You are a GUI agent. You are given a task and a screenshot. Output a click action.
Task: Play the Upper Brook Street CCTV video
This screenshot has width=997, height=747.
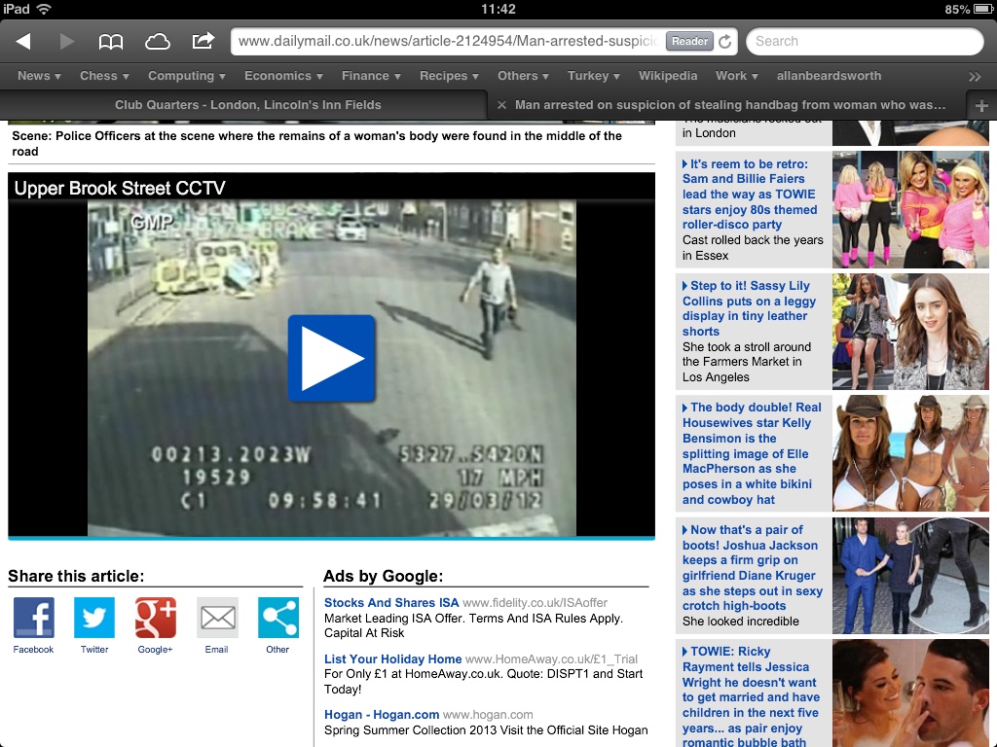(x=331, y=358)
